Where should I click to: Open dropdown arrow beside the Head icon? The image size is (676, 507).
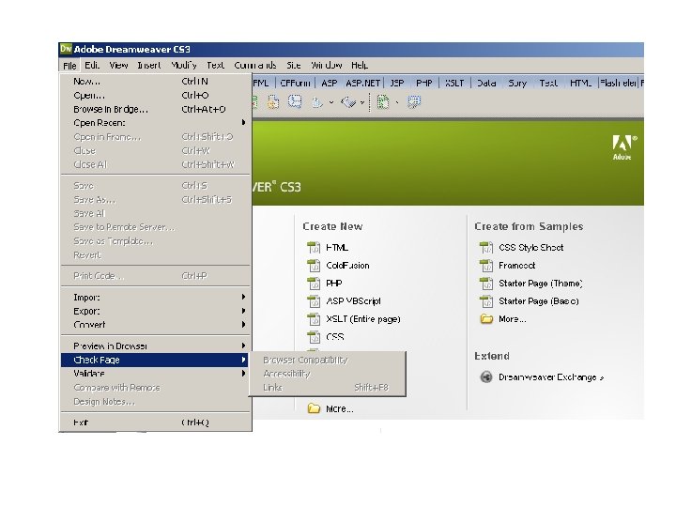(x=331, y=102)
